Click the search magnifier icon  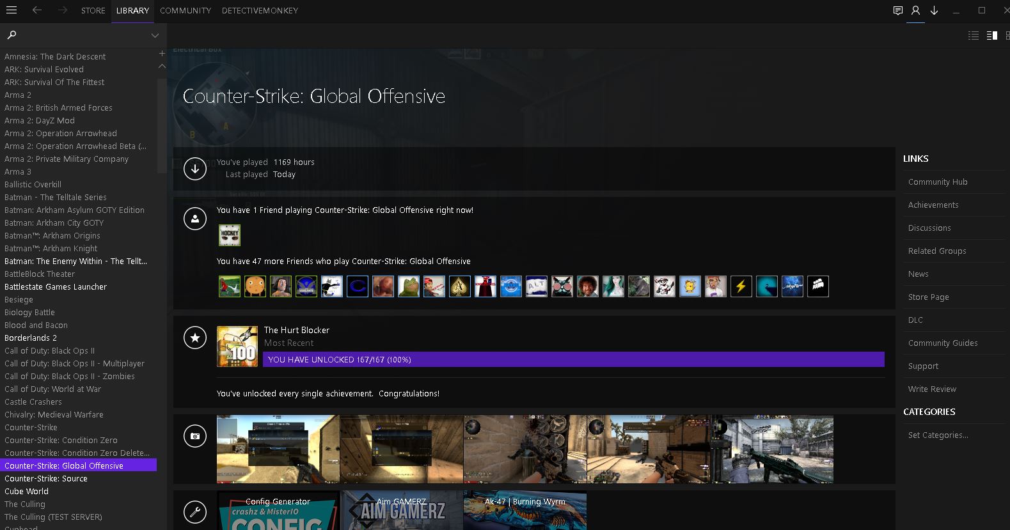[x=12, y=35]
